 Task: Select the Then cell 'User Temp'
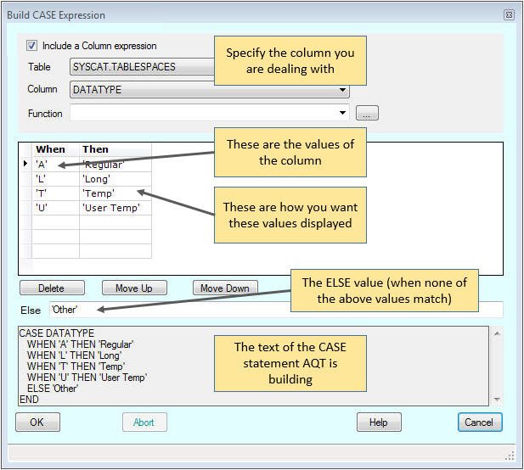coord(116,208)
